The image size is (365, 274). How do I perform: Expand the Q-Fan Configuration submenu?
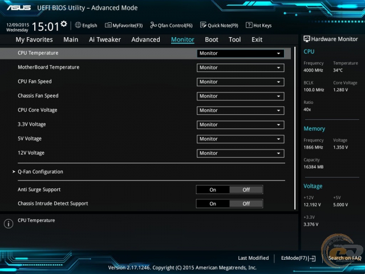pos(40,172)
